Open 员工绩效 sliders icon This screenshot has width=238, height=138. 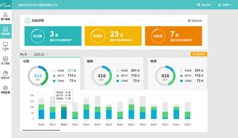(5, 59)
